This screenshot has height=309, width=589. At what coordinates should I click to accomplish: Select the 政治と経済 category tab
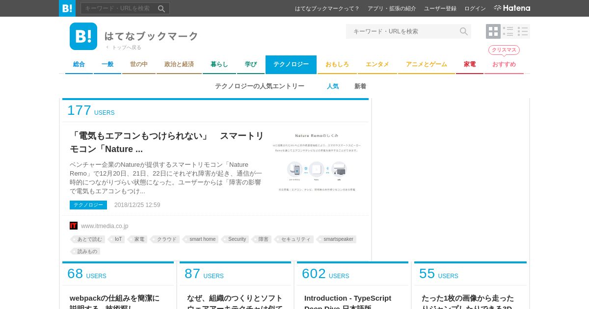179,64
